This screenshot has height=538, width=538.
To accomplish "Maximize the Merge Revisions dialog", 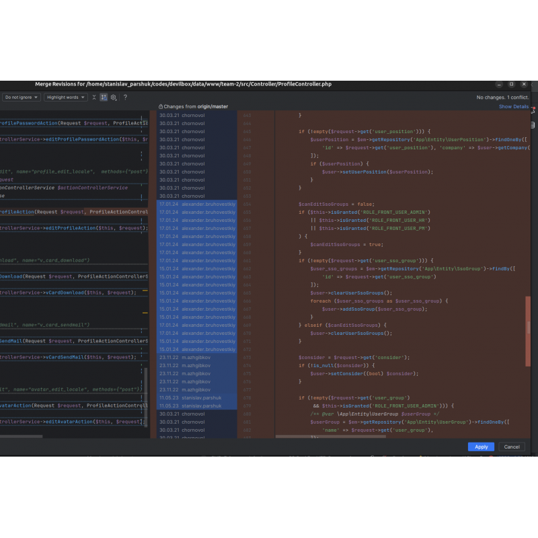I will click(511, 85).
